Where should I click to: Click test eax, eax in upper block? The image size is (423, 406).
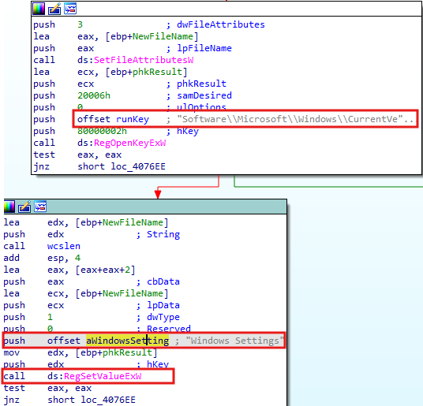[x=77, y=155]
